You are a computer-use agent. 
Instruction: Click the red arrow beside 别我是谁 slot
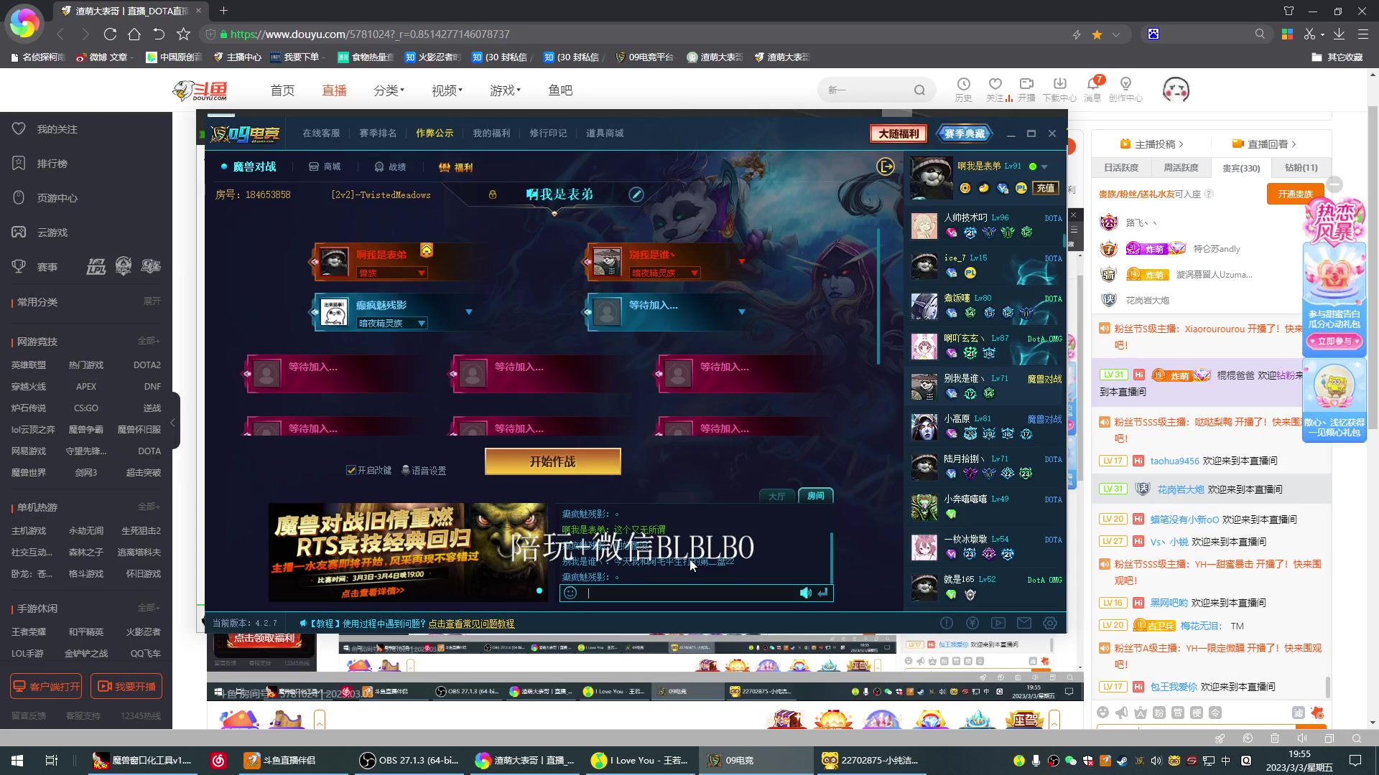coord(742,261)
